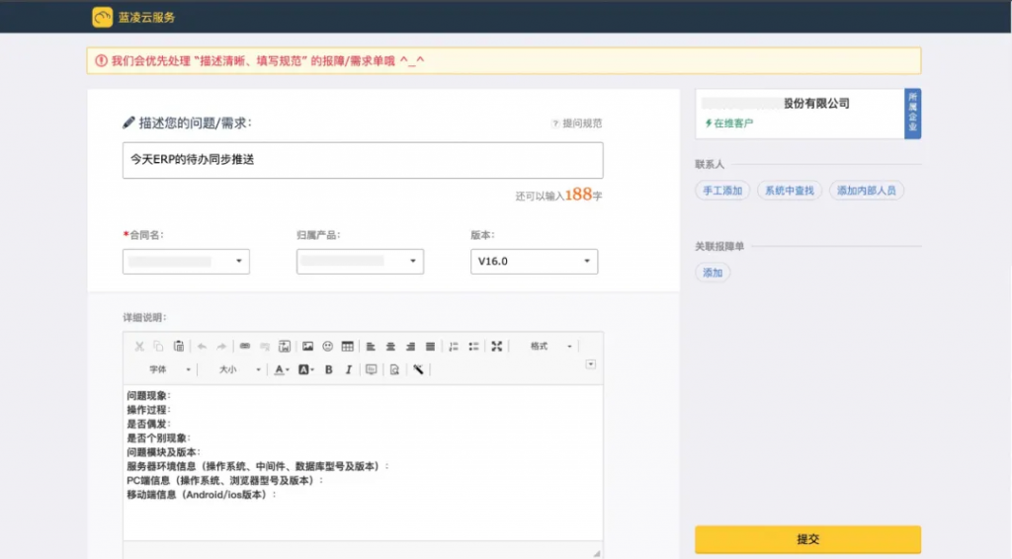
Task: Toggle bold formatting
Action: [327, 369]
